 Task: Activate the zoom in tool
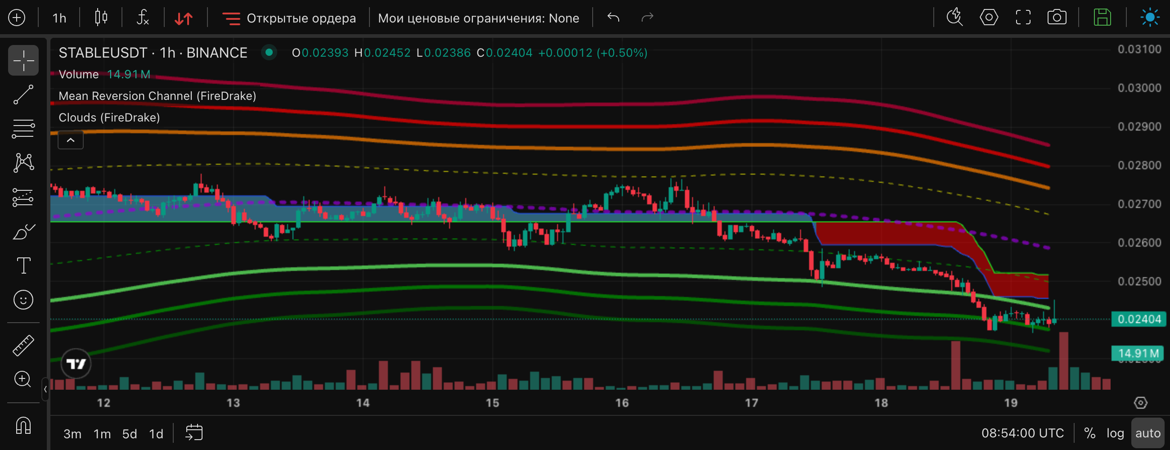(x=23, y=379)
